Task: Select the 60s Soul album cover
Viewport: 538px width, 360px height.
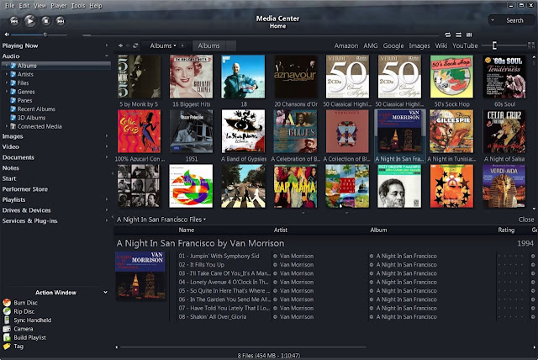Action: 504,77
